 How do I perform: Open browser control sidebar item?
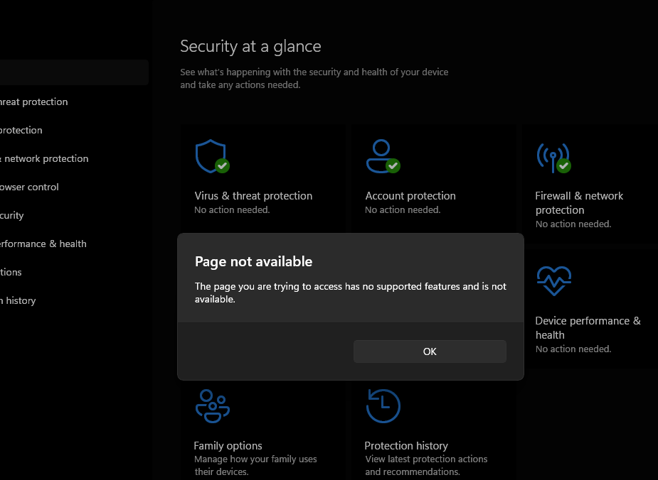(29, 187)
